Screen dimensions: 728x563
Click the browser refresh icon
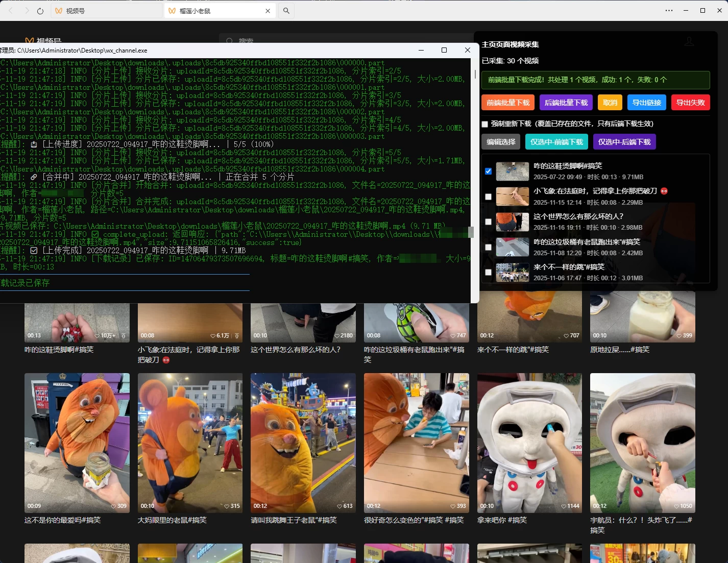tap(40, 11)
